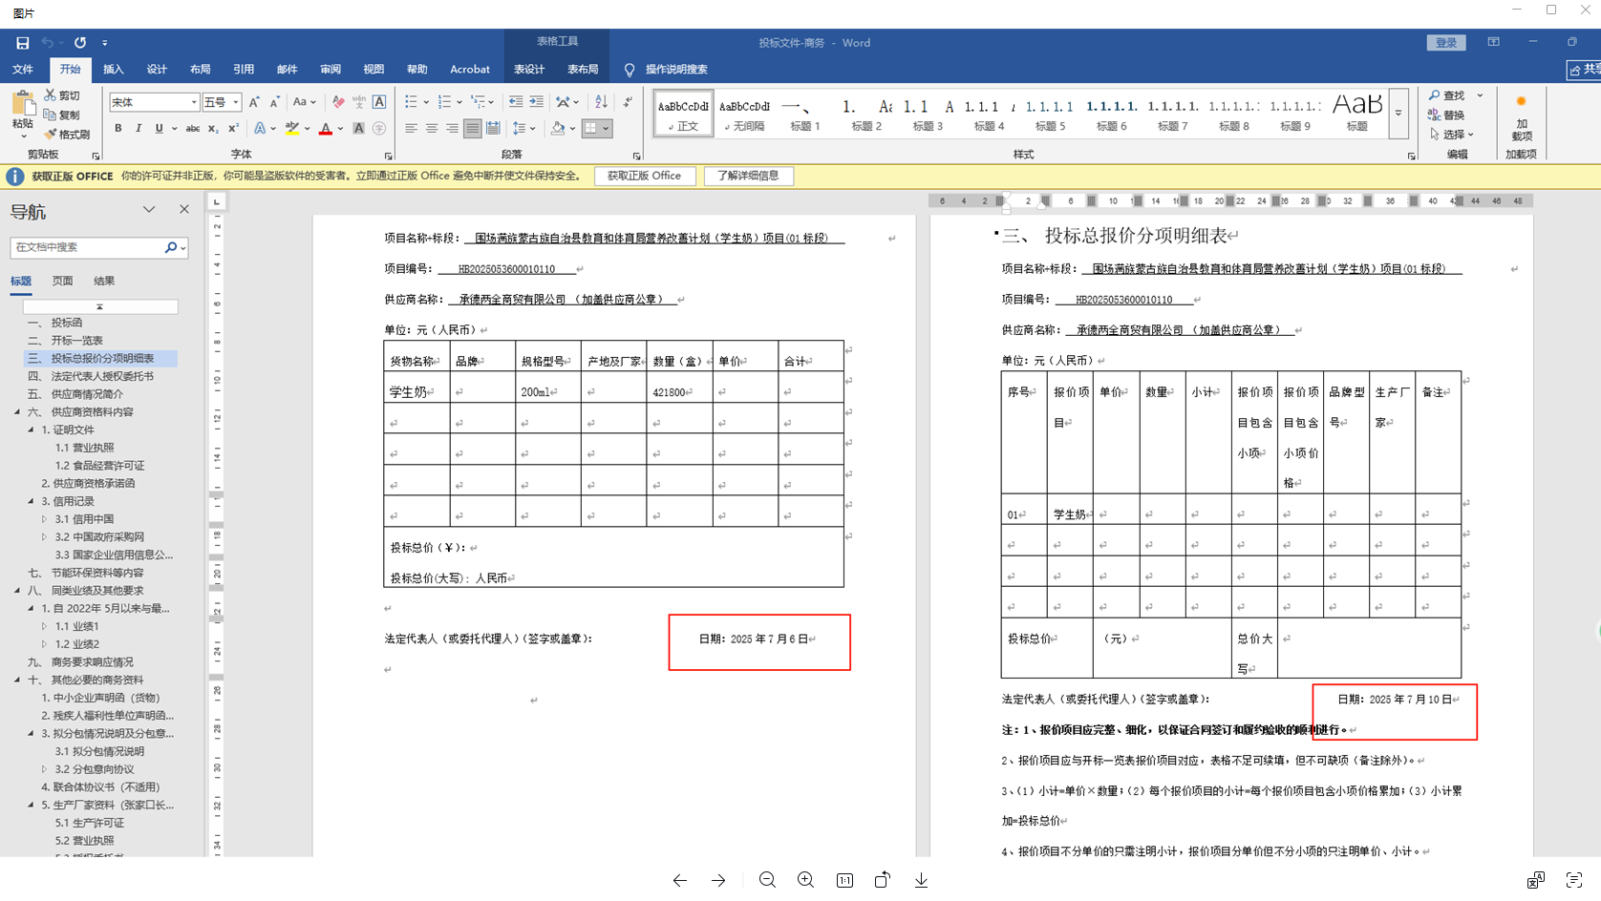Save the document from the quick access toolbar
Image resolution: width=1601 pixels, height=901 pixels.
[x=22, y=43]
